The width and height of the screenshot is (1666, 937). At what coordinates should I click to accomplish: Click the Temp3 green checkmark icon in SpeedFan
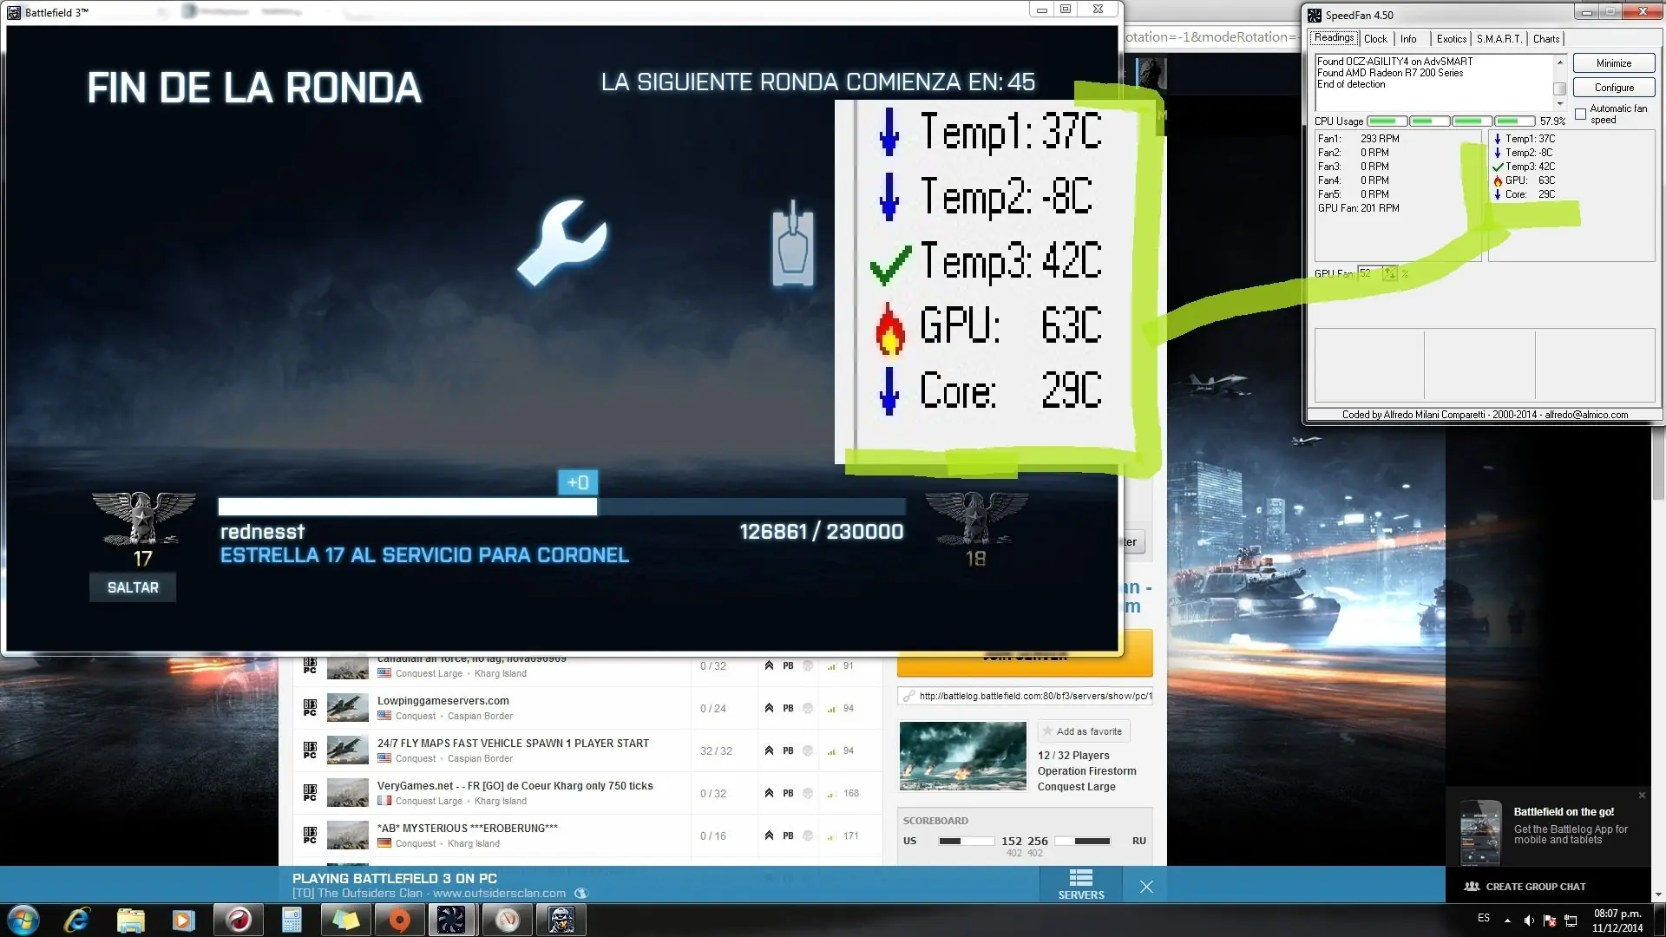1498,167
